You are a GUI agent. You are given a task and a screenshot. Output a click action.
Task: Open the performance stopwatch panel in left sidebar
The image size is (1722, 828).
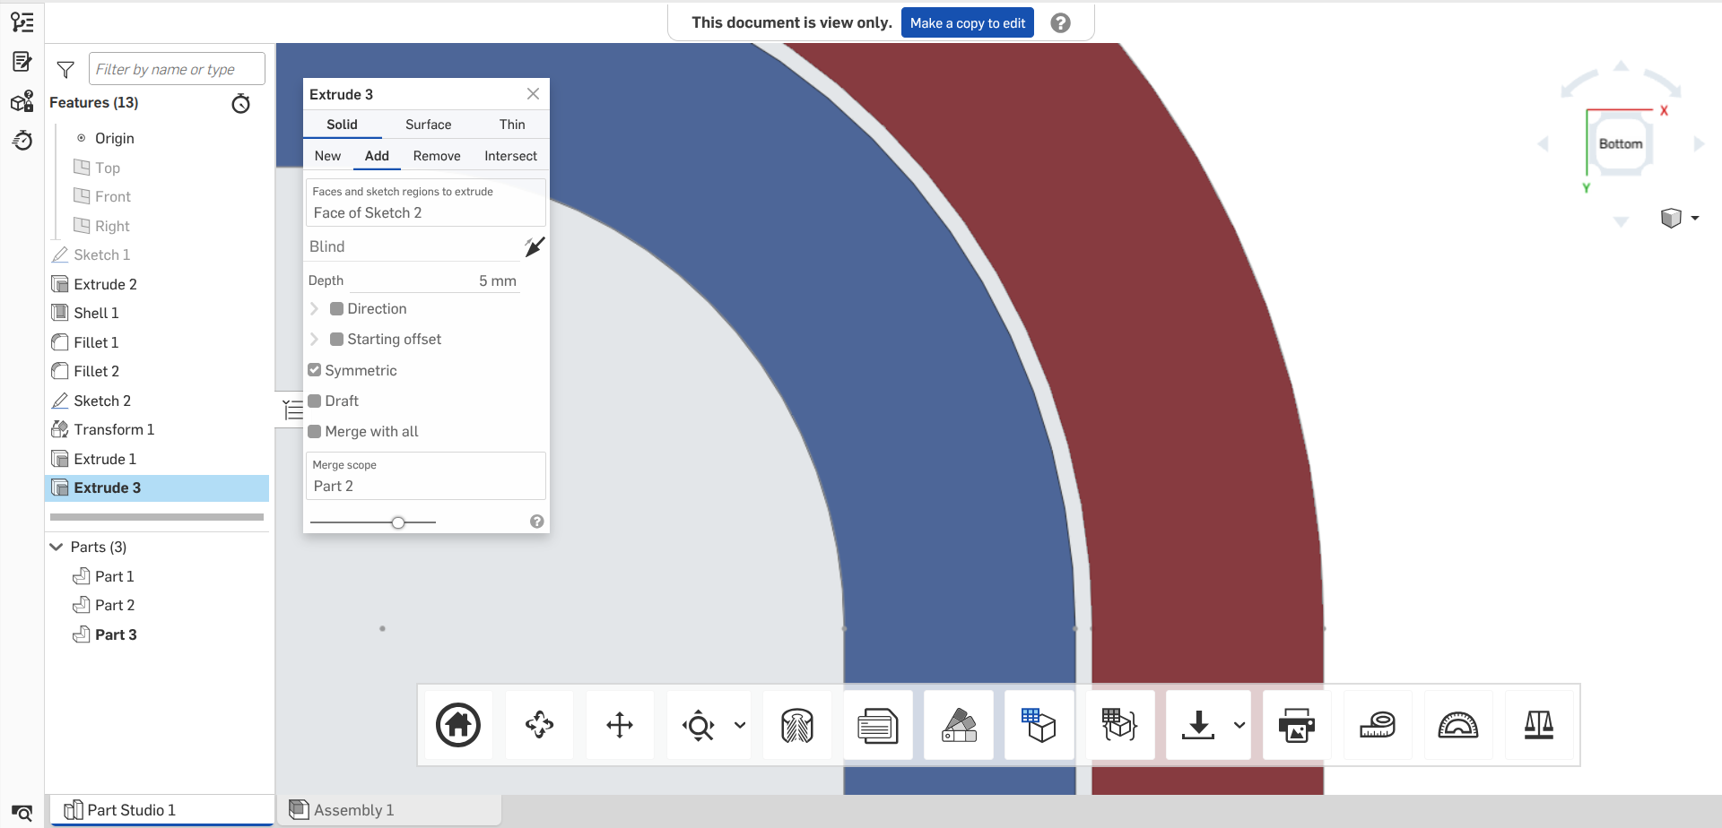coord(22,141)
